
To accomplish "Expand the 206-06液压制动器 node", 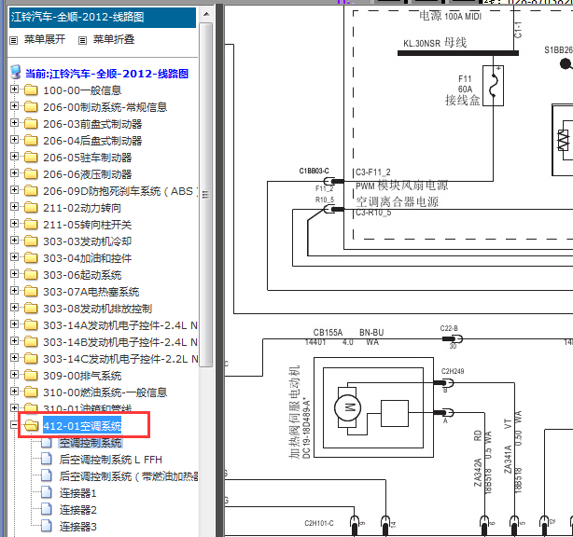I will tap(14, 173).
